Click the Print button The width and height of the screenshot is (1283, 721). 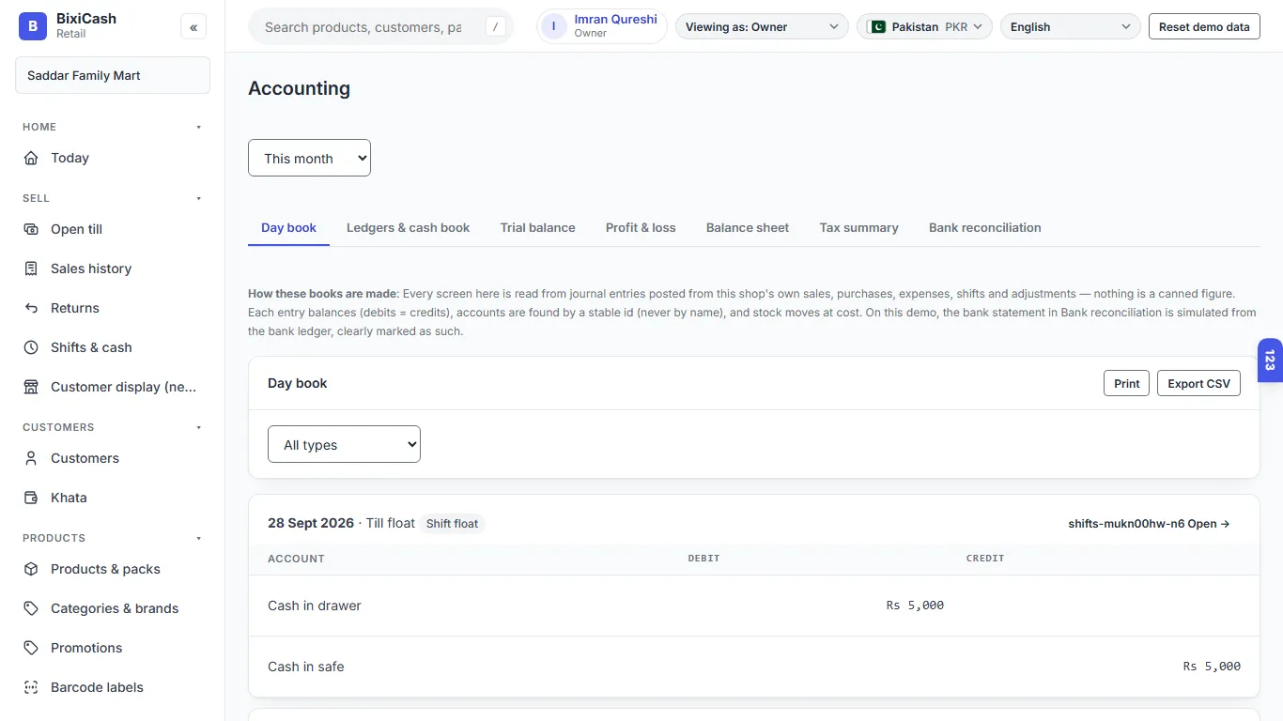click(x=1126, y=383)
